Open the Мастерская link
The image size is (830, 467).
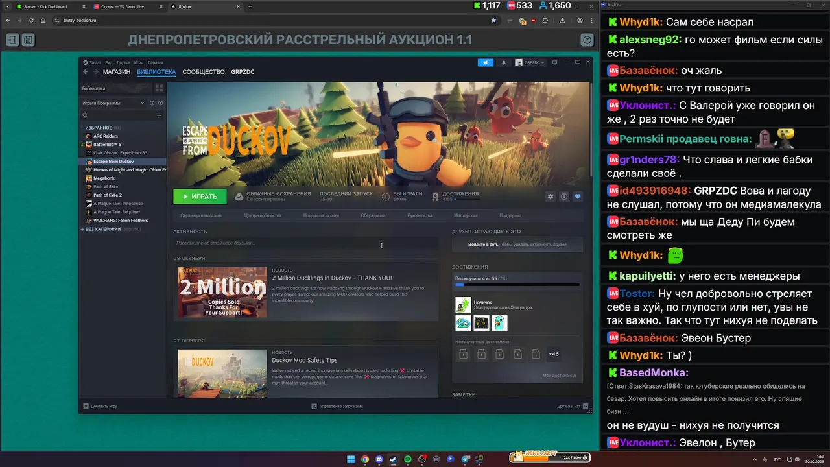click(x=466, y=215)
